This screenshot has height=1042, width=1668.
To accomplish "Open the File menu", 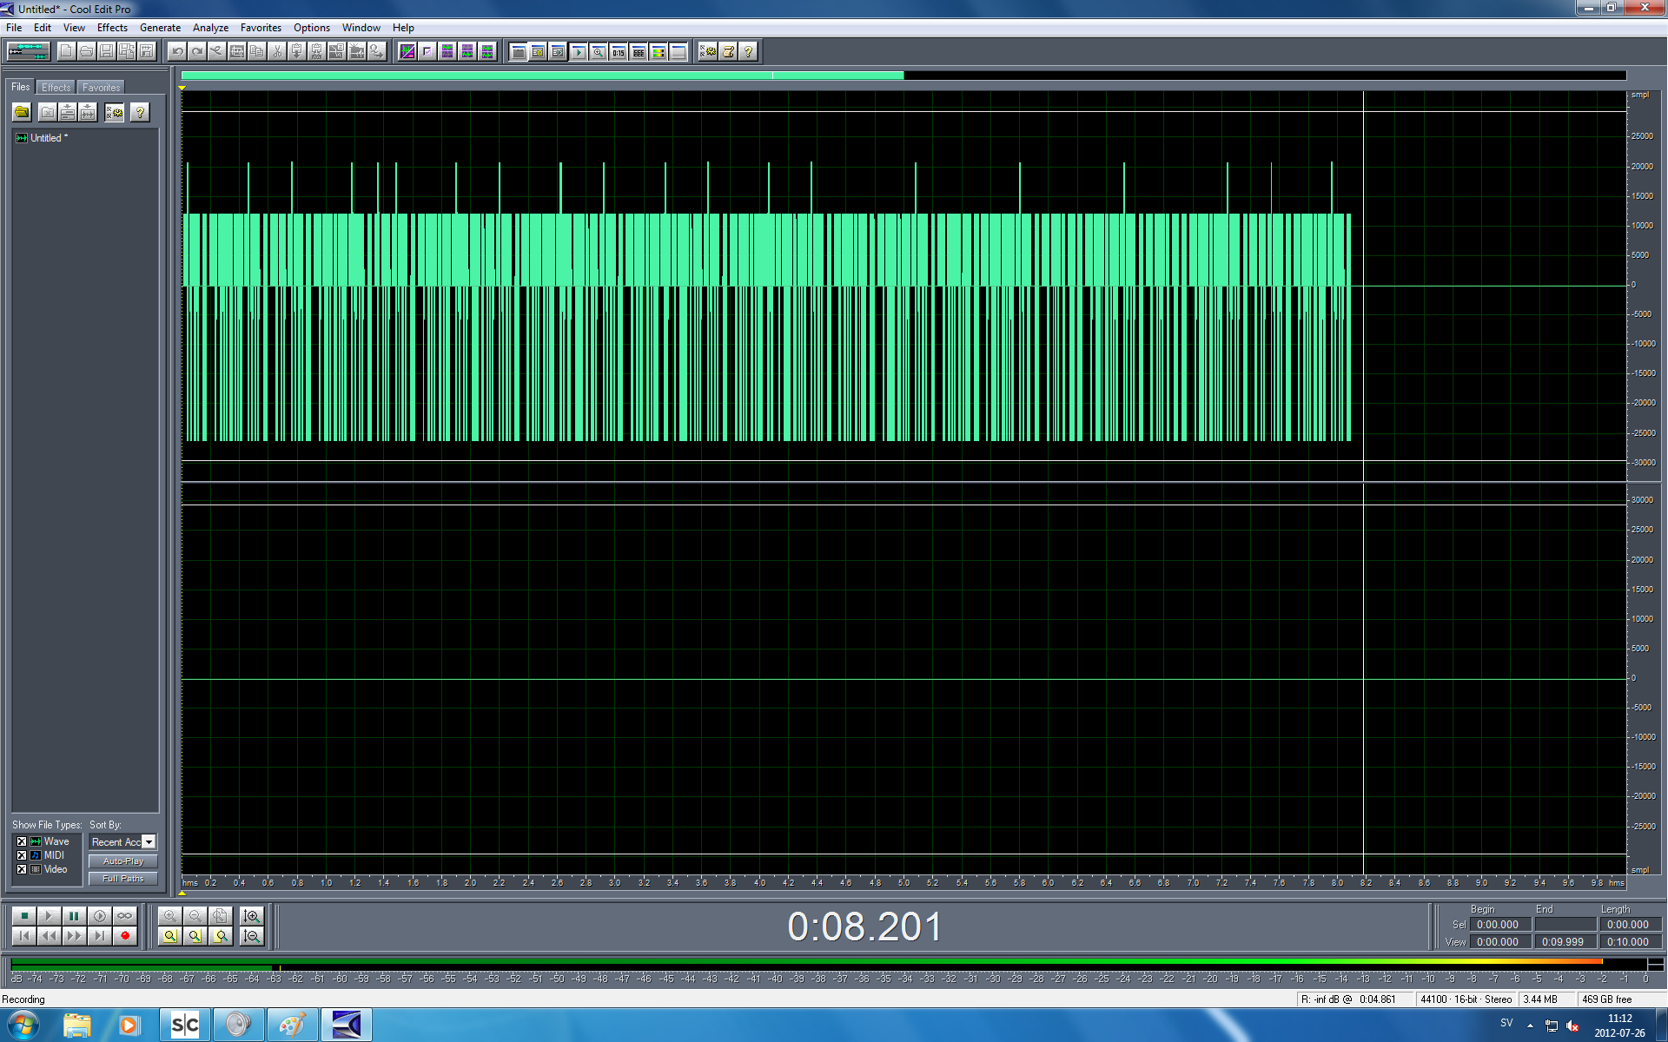I will 14,28.
